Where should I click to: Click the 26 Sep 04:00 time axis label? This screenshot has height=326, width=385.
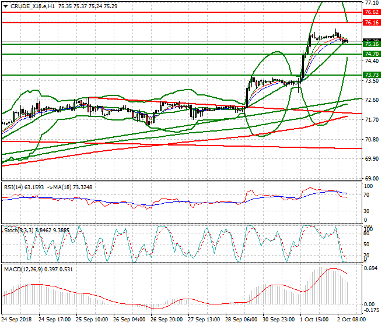coord(129,320)
